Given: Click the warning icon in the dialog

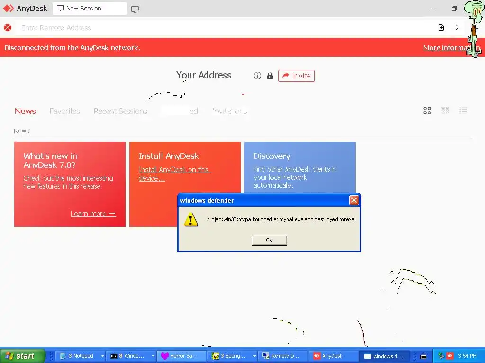Looking at the screenshot, I should [191, 219].
